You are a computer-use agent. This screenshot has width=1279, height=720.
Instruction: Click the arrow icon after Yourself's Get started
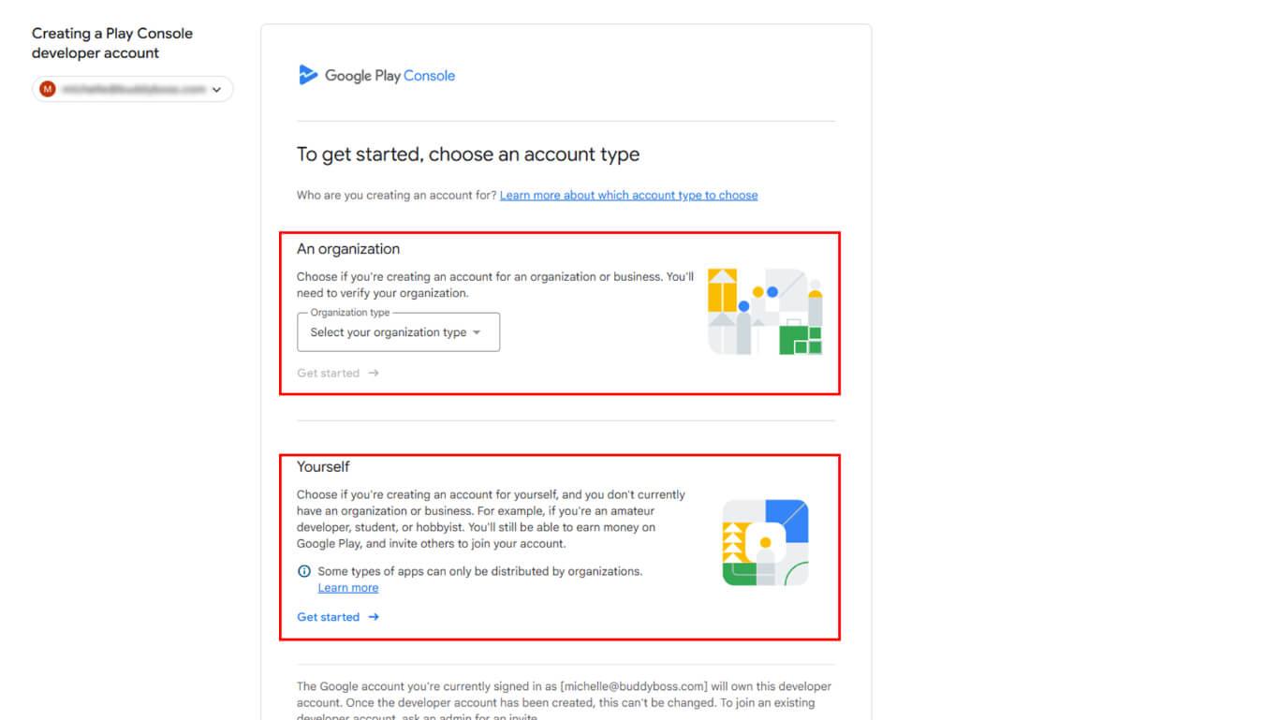(x=374, y=617)
